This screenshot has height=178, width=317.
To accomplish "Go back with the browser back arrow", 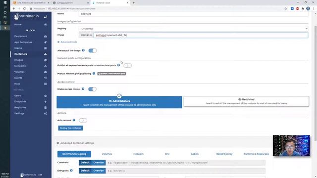I will coord(14,9).
